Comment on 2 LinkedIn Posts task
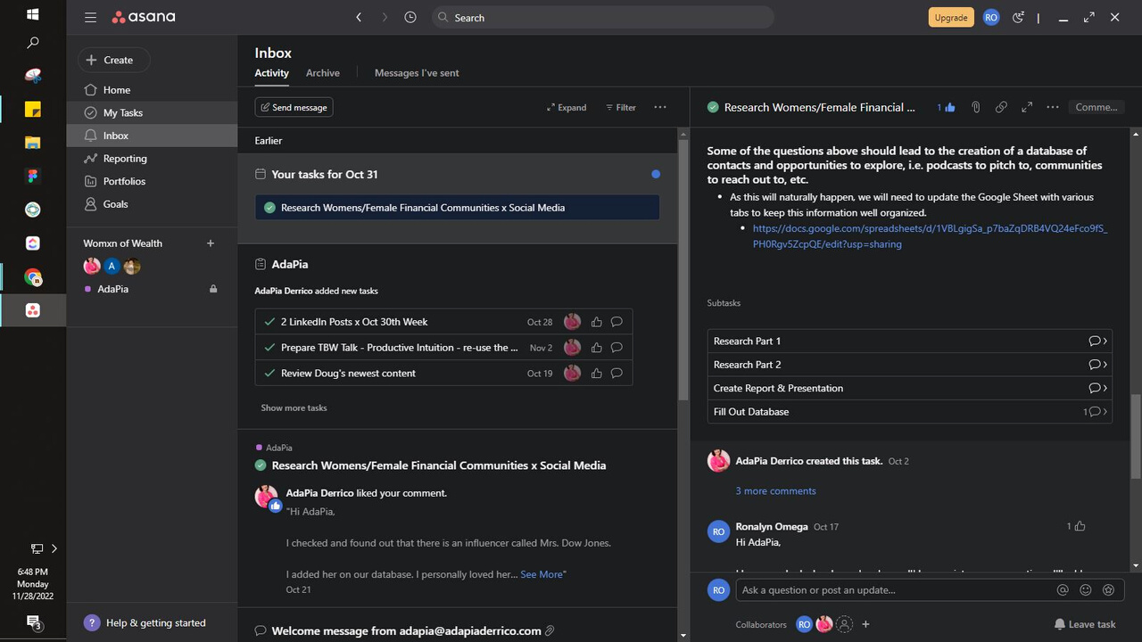Viewport: 1142px width, 642px height. [x=617, y=322]
